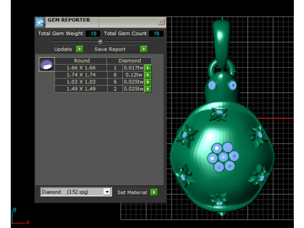Image resolution: width=304 pixels, height=228 pixels.
Task: Click the Total Gem Count value 15
Action: pyautogui.click(x=156, y=34)
